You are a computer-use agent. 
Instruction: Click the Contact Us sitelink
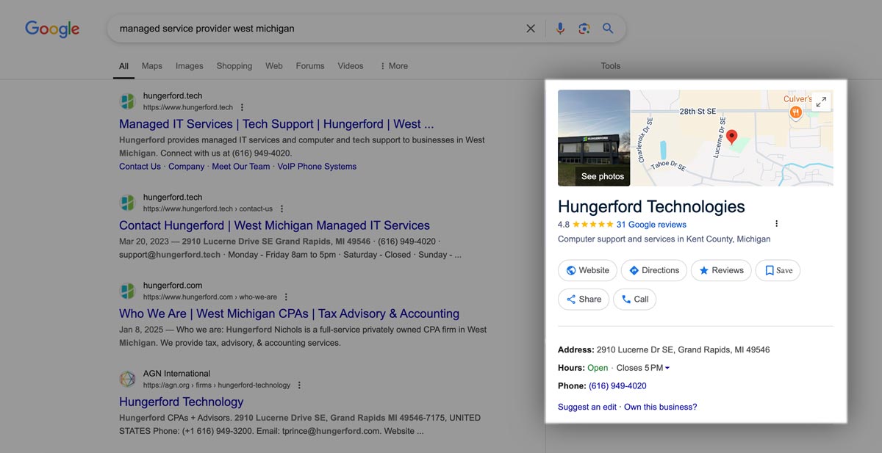[x=140, y=167]
